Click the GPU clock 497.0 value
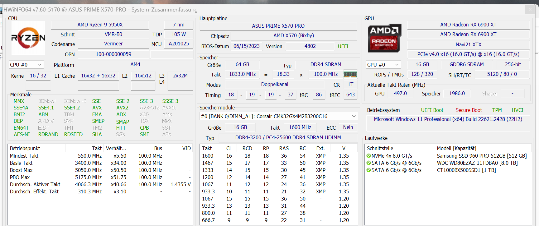The image size is (539, 226). (x=400, y=94)
